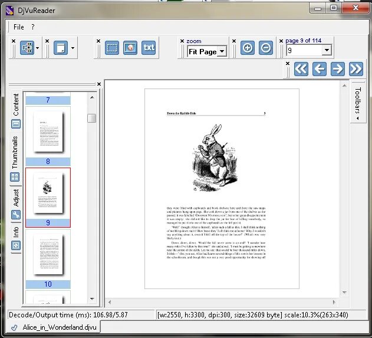Jump to the first page with double-left arrows

pos(301,69)
